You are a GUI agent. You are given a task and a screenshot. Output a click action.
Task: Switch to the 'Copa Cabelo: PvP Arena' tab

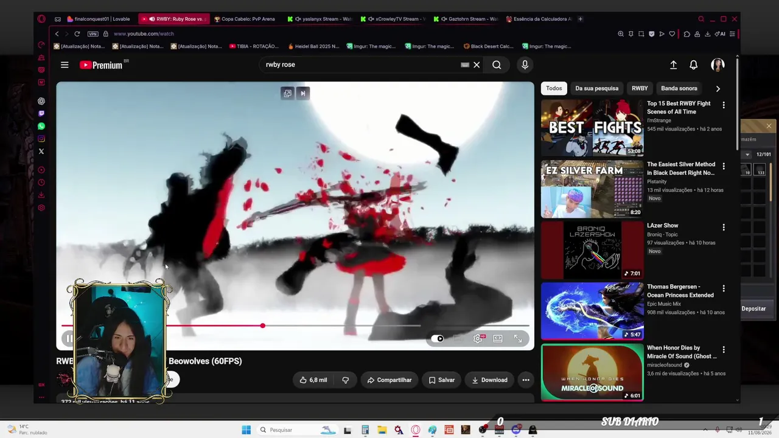(245, 19)
